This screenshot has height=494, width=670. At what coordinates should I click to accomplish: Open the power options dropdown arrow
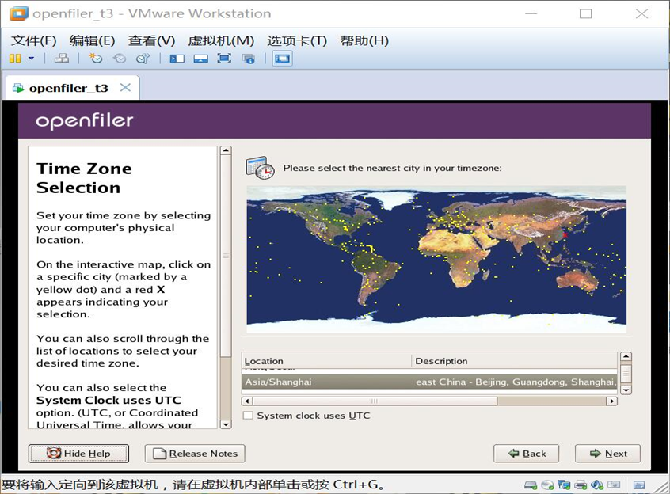point(31,58)
